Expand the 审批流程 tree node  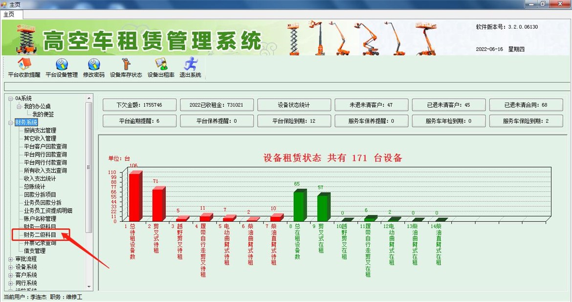(11, 259)
